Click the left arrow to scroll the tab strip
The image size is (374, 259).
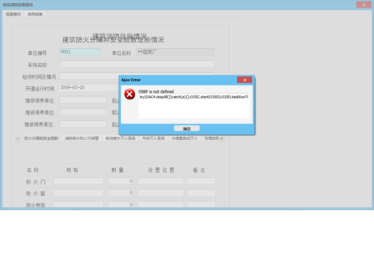click(x=17, y=138)
